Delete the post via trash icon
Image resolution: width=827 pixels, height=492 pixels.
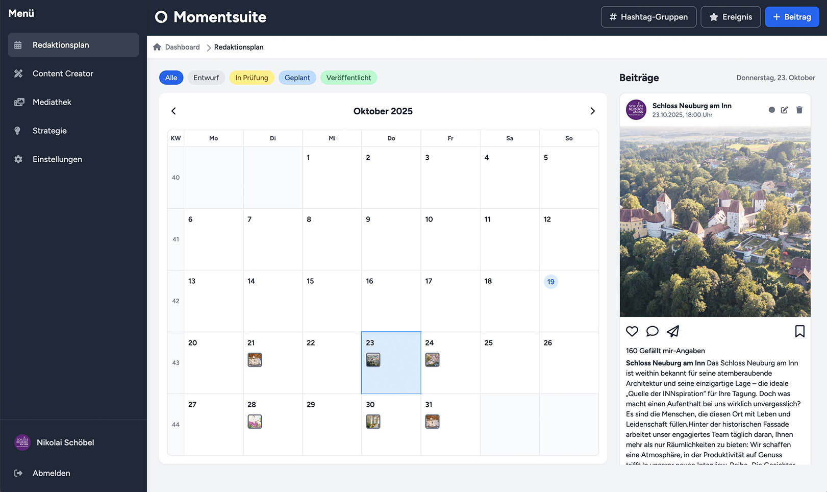799,110
